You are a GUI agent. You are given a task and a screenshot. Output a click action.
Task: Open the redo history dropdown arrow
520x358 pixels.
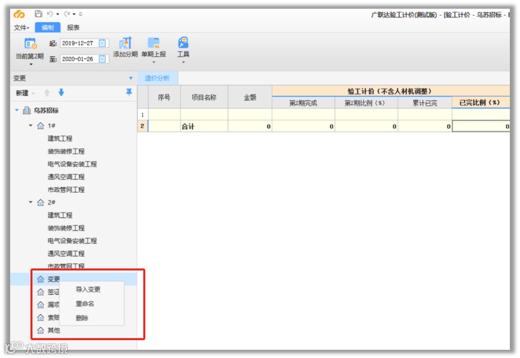pyautogui.click(x=74, y=14)
